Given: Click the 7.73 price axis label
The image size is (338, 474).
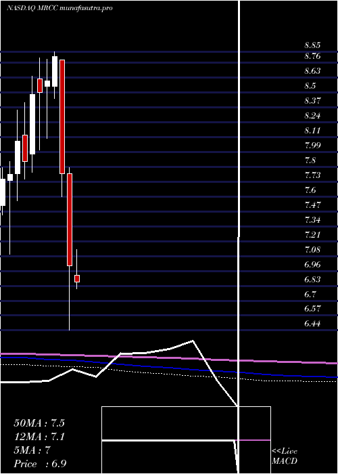Looking at the screenshot, I should click(312, 175).
